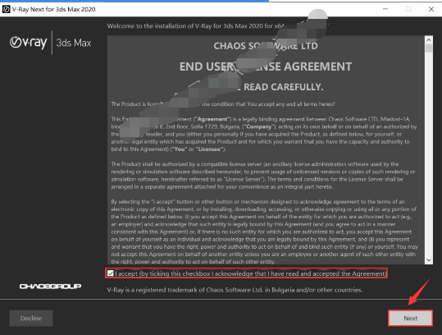Minimize the V-Ray installer window

pyautogui.click(x=385, y=9)
